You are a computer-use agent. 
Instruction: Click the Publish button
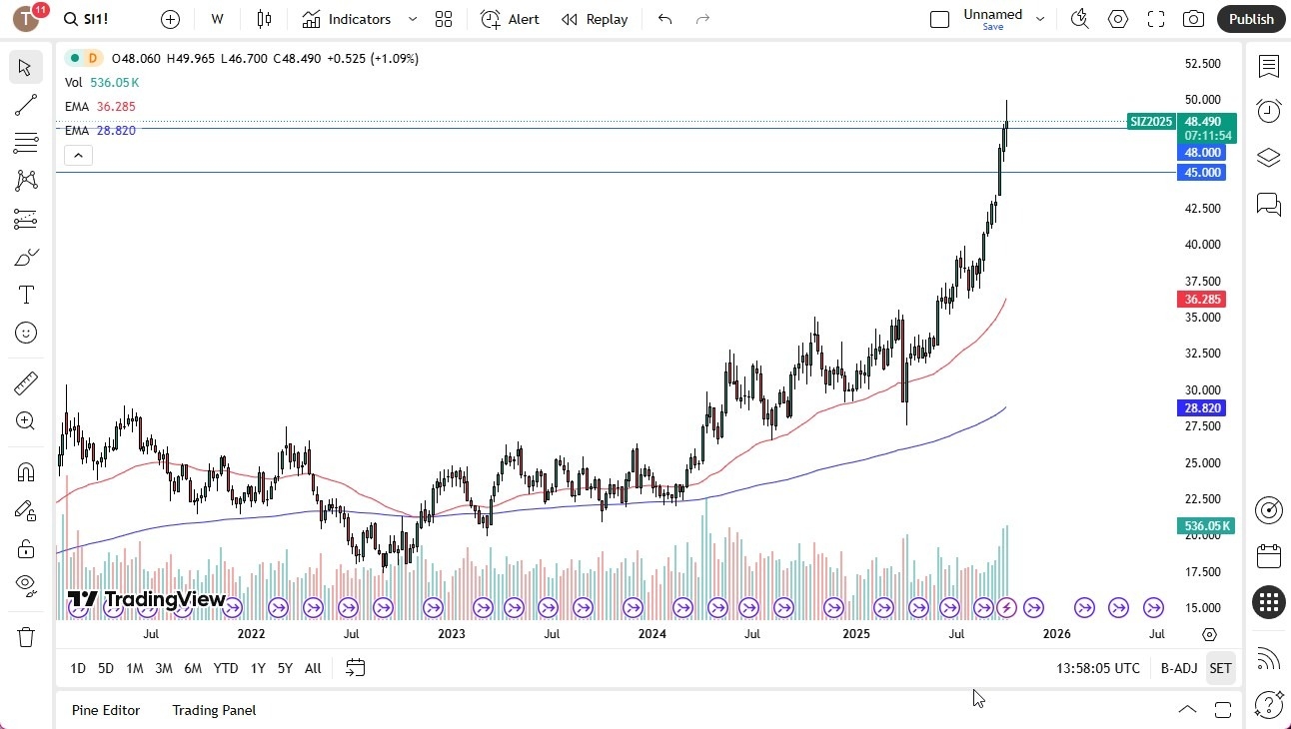1251,19
